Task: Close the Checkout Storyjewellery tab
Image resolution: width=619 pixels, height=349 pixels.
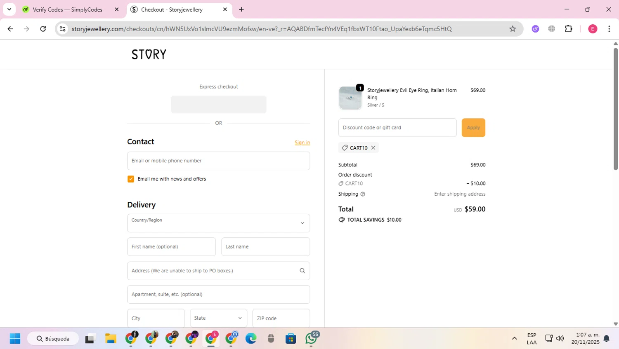Action: tap(225, 9)
